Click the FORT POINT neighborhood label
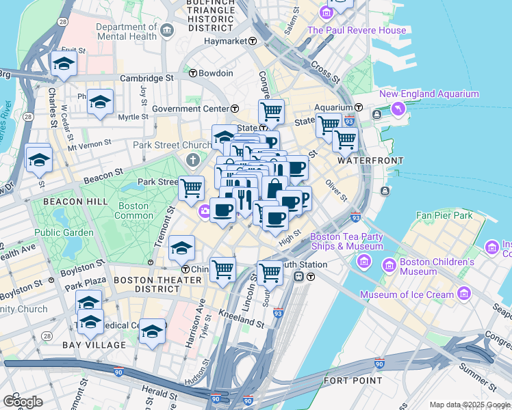This screenshot has width=512, height=410. point(353,381)
